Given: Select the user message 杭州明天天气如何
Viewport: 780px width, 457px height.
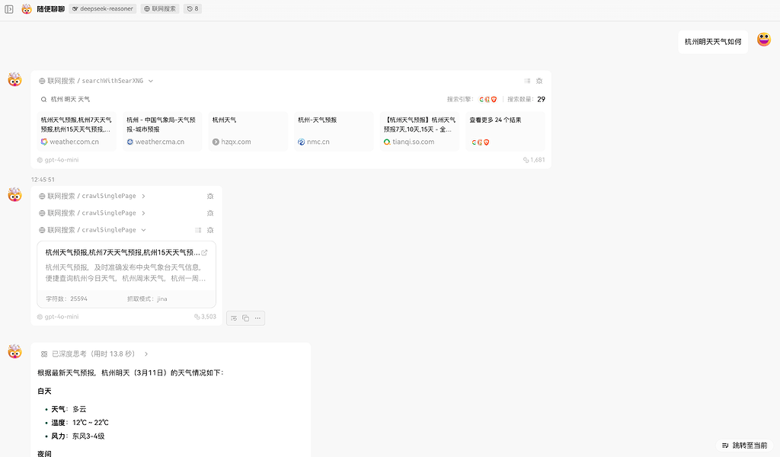Looking at the screenshot, I should [713, 42].
